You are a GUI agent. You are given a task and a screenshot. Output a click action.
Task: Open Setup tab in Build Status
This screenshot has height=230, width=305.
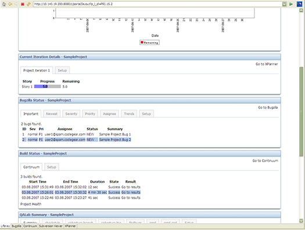52,167
